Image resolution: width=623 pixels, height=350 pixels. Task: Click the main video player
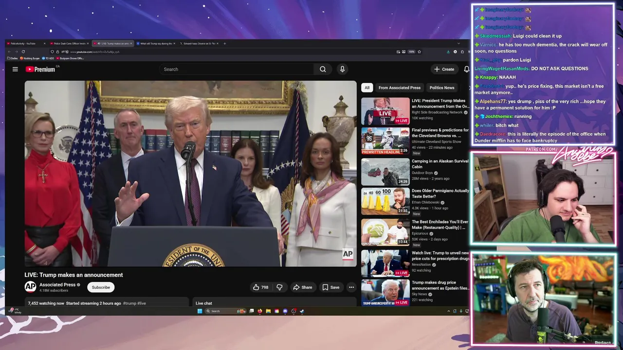click(x=190, y=174)
